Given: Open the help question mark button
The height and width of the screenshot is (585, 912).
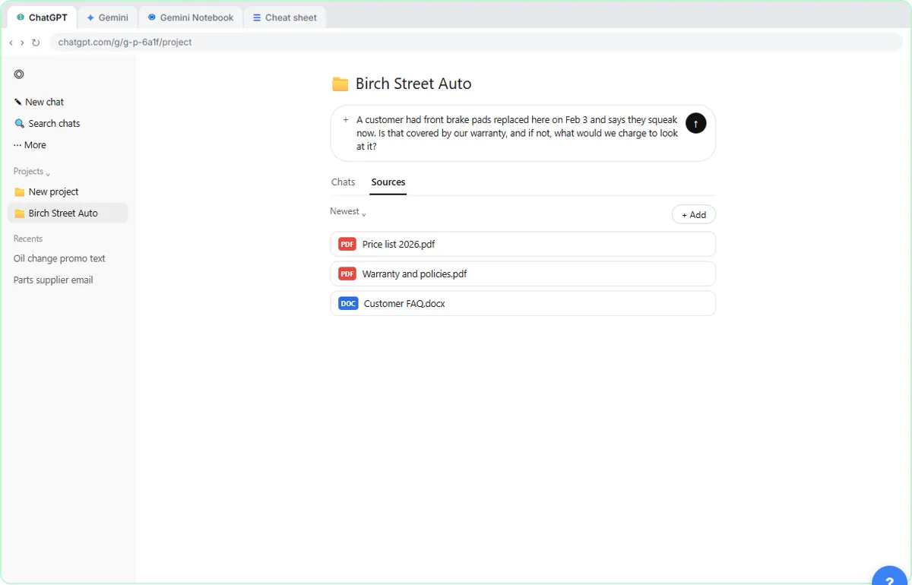Looking at the screenshot, I should 890,576.
